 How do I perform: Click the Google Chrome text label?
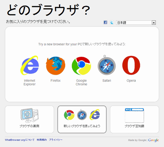point(82,82)
